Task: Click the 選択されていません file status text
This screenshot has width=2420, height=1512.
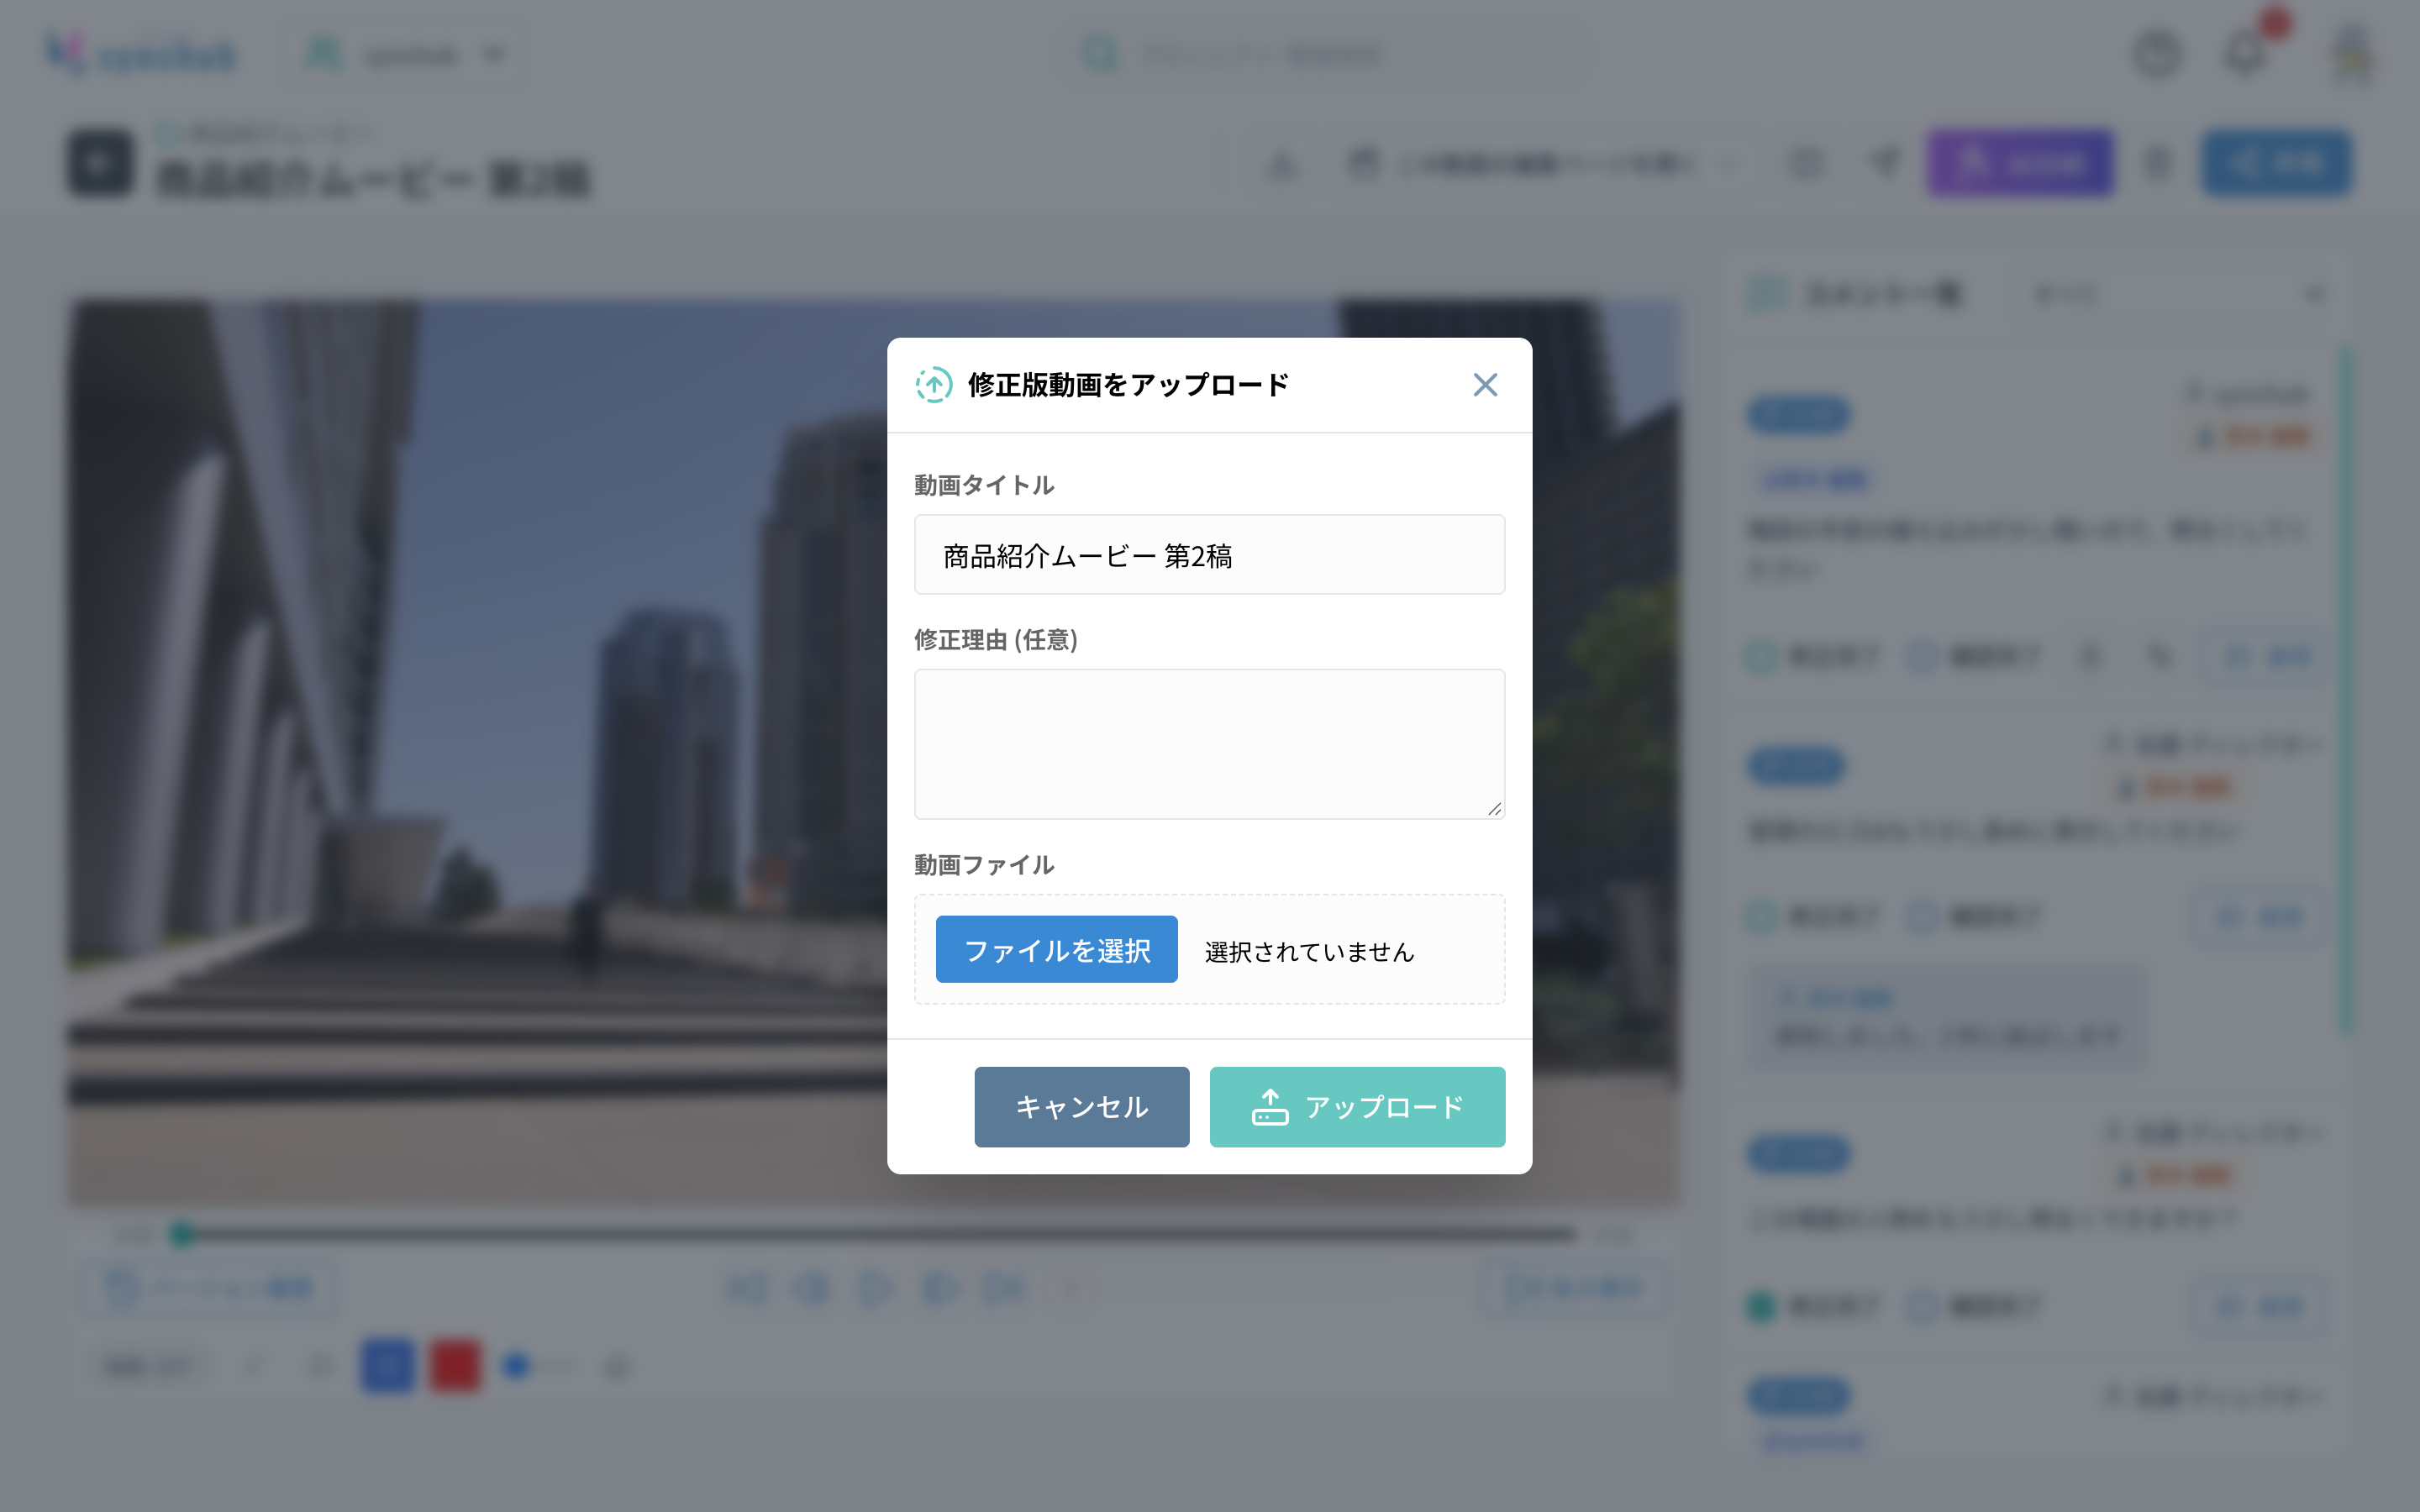Action: 1309,951
